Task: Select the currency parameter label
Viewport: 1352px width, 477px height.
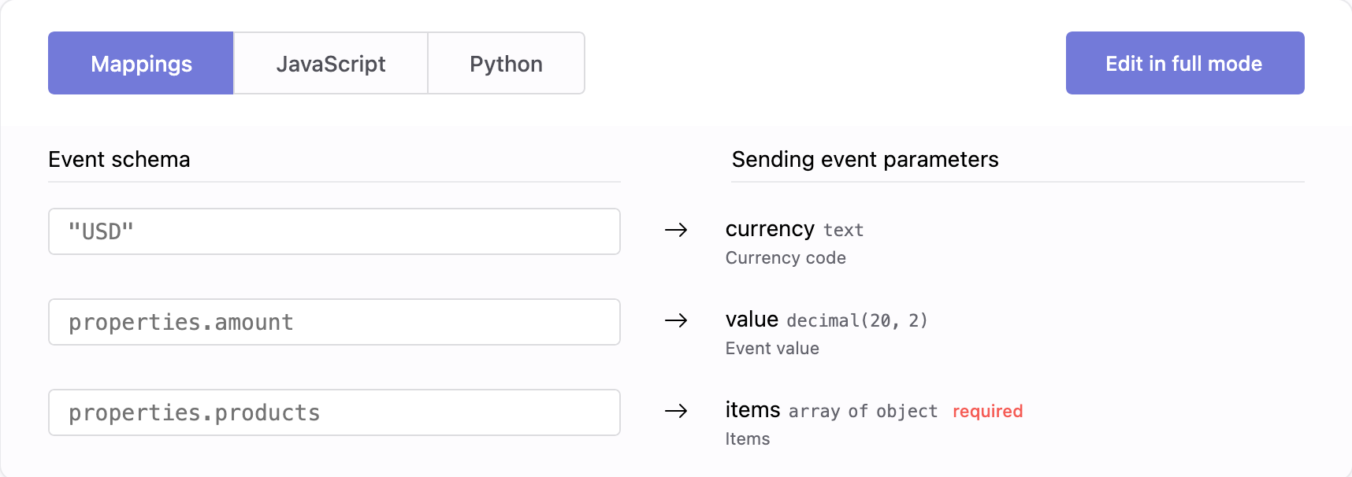Action: (x=770, y=229)
